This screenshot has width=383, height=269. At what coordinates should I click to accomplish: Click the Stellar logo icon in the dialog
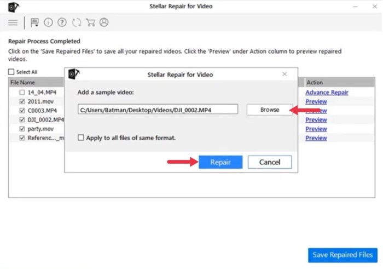click(73, 73)
